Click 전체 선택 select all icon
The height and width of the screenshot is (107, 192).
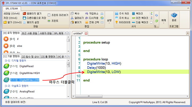pyautogui.click(x=86, y=22)
